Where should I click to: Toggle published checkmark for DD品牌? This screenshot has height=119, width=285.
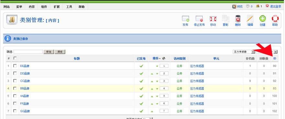pyautogui.click(x=141, y=74)
